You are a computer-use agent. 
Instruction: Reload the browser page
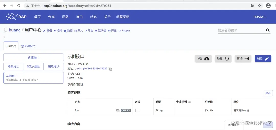[x=19, y=6]
